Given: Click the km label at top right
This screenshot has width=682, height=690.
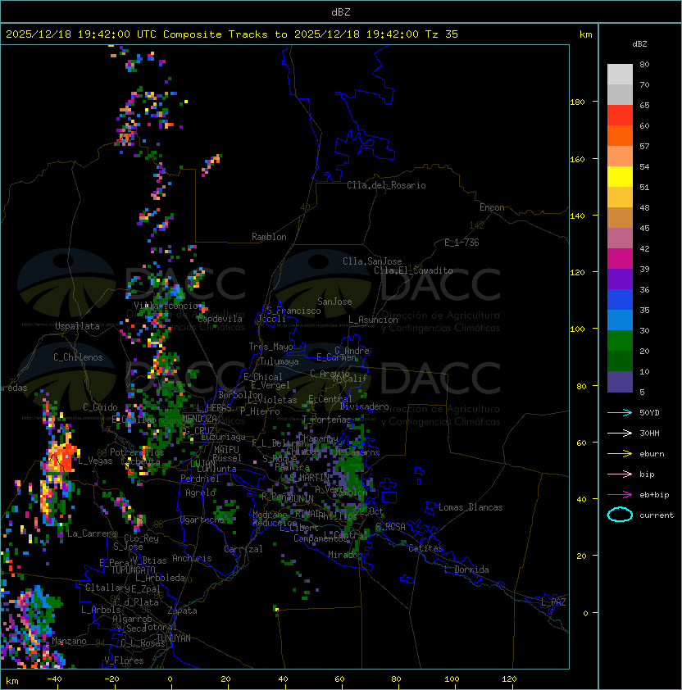Looking at the screenshot, I should click(585, 34).
